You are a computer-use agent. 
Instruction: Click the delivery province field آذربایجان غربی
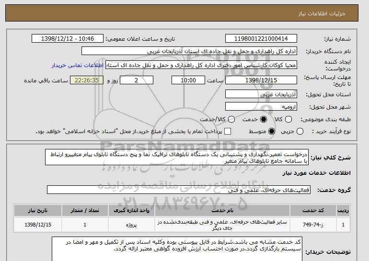pyautogui.click(x=261, y=94)
